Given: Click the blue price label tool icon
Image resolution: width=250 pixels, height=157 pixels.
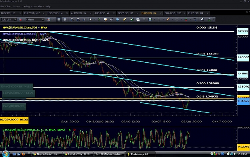Looking at the screenshot, I should click(195, 19).
